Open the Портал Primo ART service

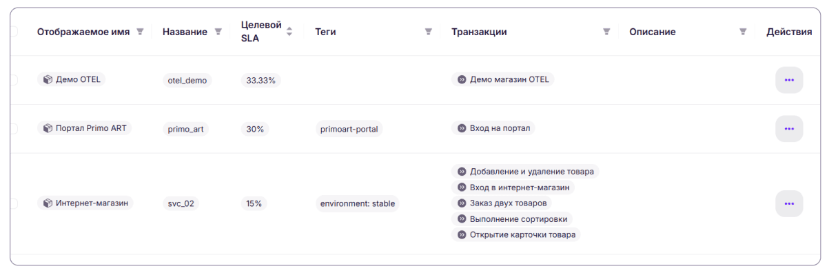click(x=84, y=128)
